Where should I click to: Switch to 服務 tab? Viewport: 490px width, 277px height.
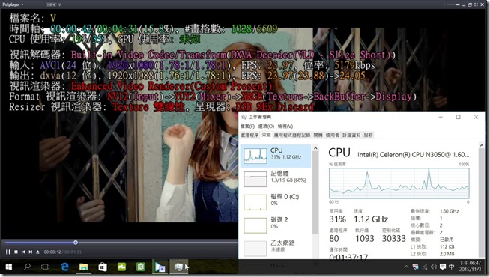(x=369, y=135)
